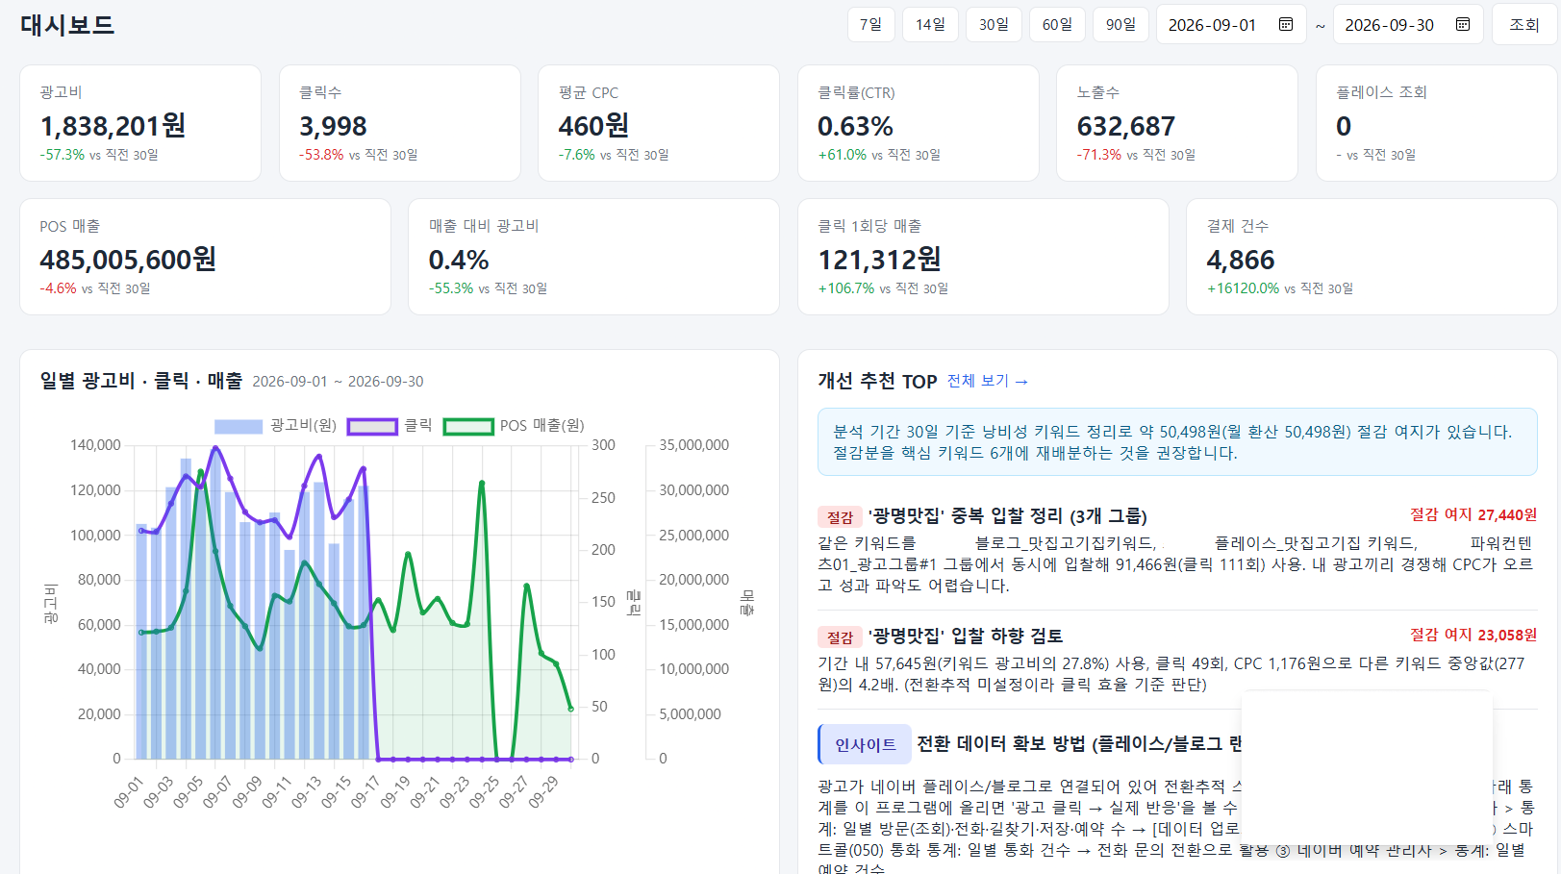Choose the 30일 period button
Screen dimensions: 1561x874
(994, 25)
